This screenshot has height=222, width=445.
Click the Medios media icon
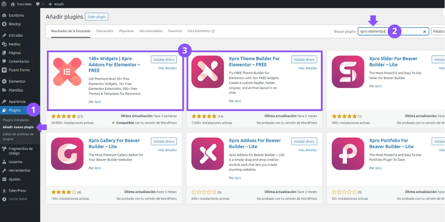[4, 44]
